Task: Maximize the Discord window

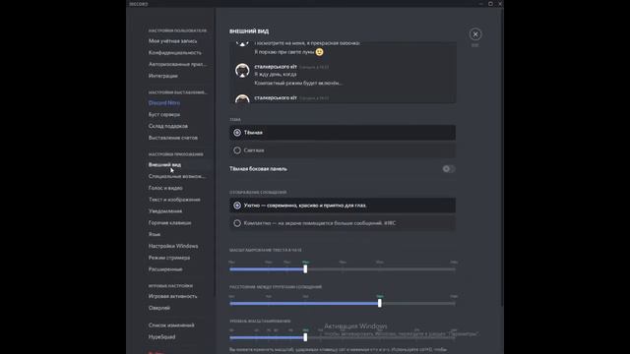Action: pyautogui.click(x=490, y=4)
